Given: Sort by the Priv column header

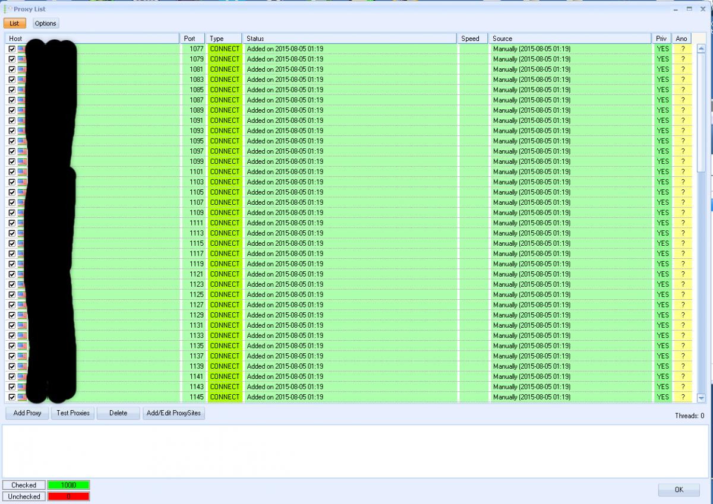Looking at the screenshot, I should coord(662,39).
